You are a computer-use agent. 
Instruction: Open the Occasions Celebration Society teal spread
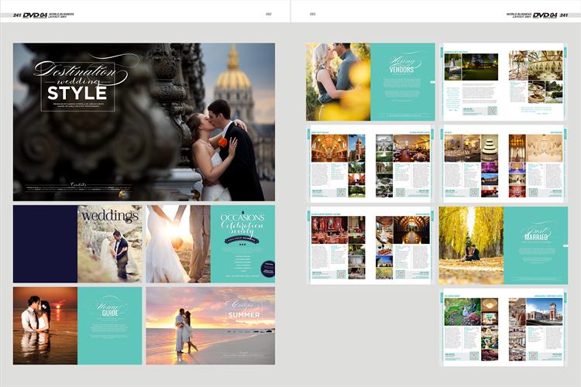pyautogui.click(x=242, y=243)
